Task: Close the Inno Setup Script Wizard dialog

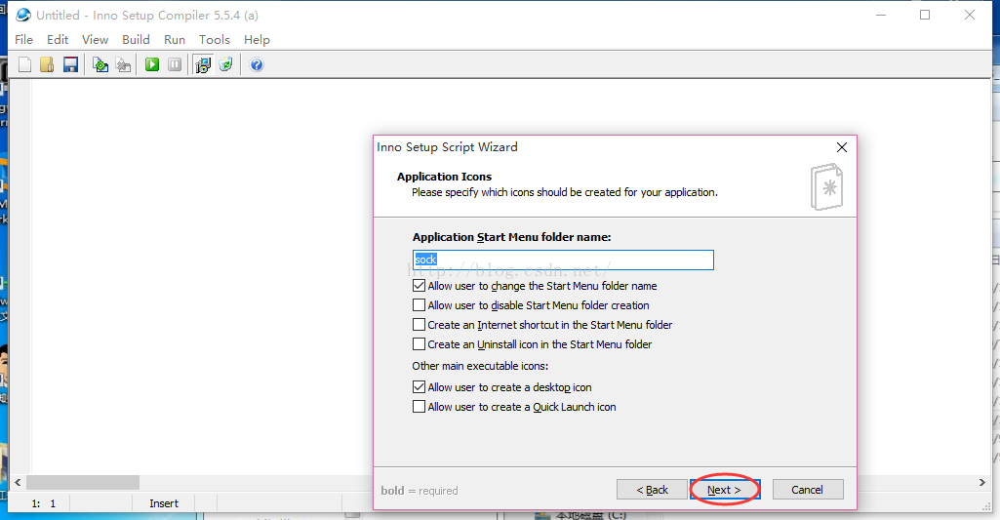Action: click(x=842, y=147)
